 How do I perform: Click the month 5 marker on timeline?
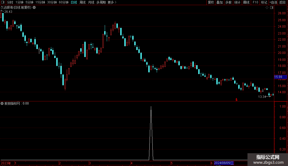(x=172, y=163)
